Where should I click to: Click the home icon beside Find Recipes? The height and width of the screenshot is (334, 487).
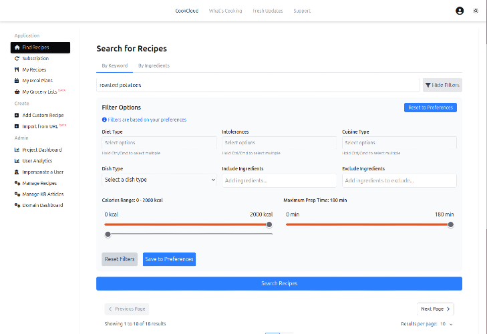[17, 47]
